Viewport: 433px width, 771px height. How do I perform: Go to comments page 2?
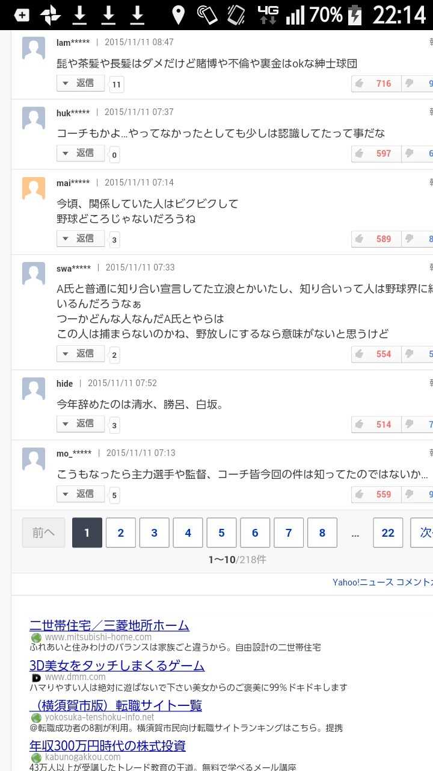121,532
